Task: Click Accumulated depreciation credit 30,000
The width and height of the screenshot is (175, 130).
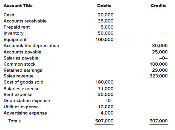Action: point(160,46)
